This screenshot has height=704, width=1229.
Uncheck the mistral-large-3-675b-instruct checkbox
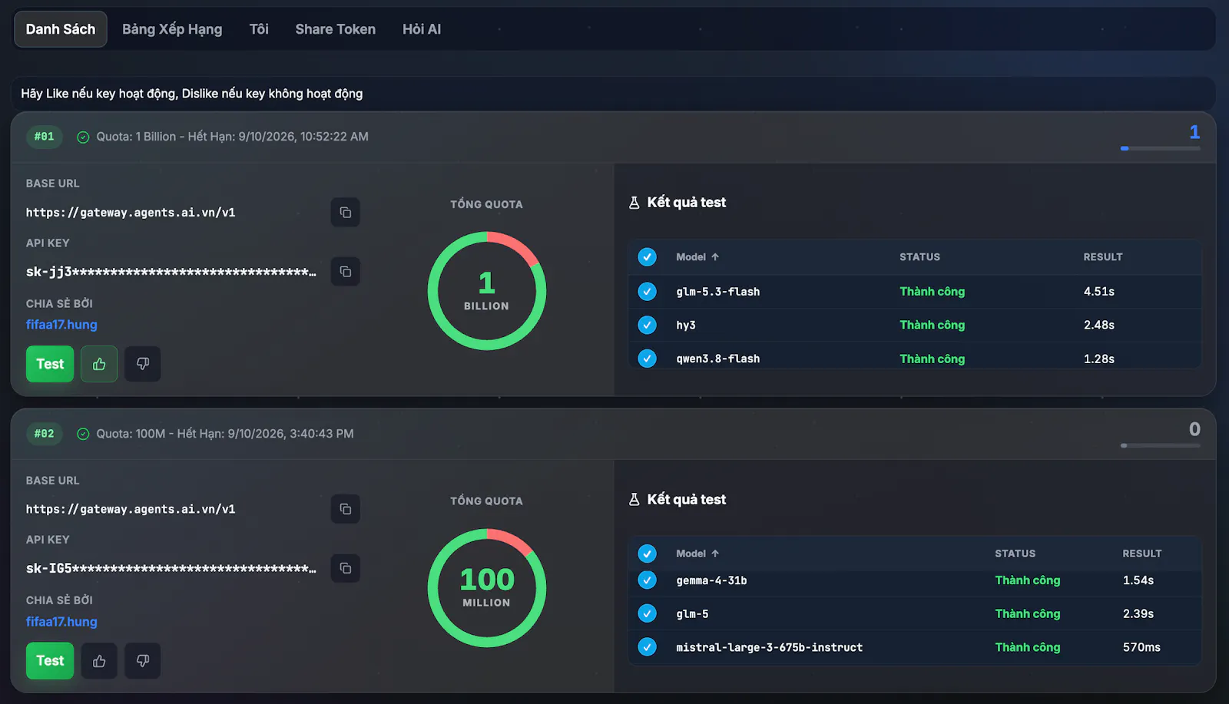(648, 647)
